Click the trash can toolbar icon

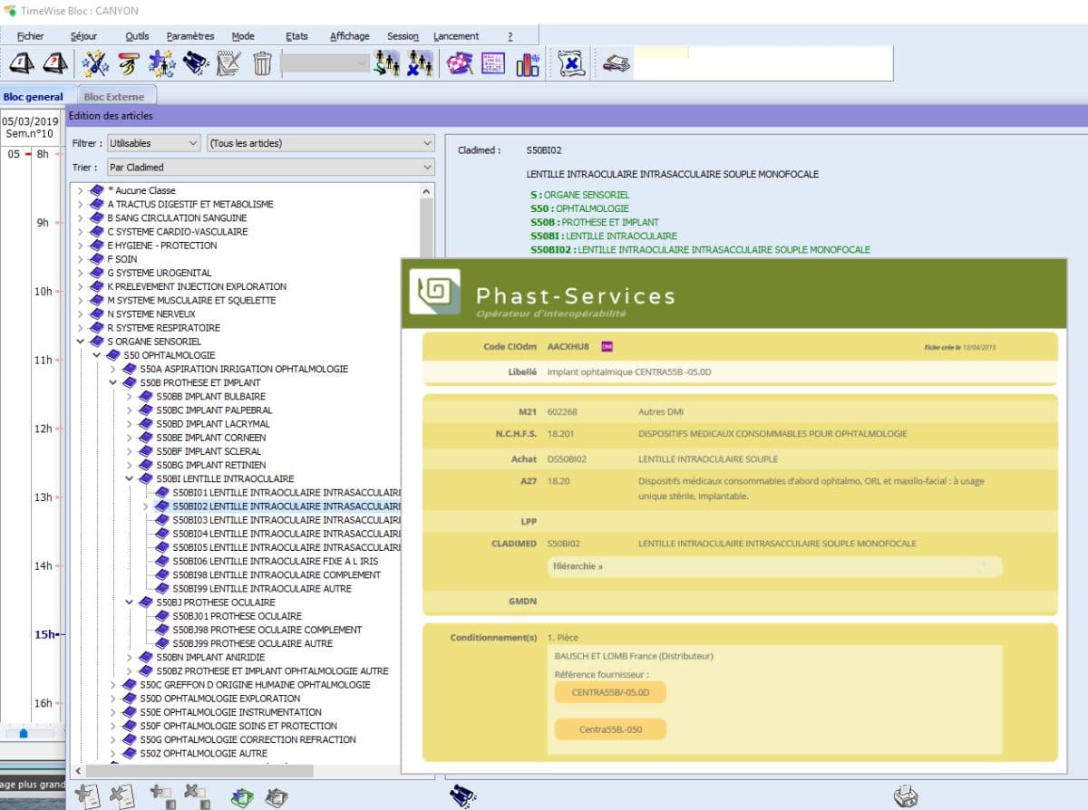(x=262, y=63)
